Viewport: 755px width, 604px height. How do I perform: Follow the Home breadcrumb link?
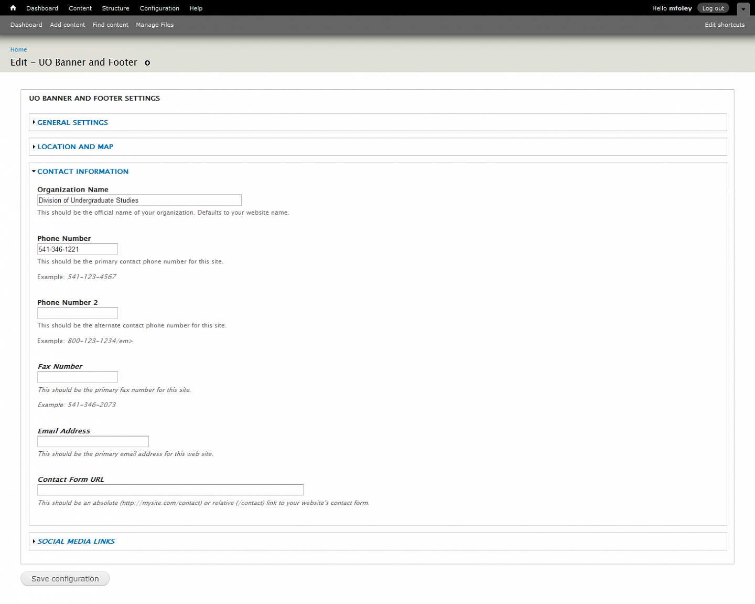point(18,50)
